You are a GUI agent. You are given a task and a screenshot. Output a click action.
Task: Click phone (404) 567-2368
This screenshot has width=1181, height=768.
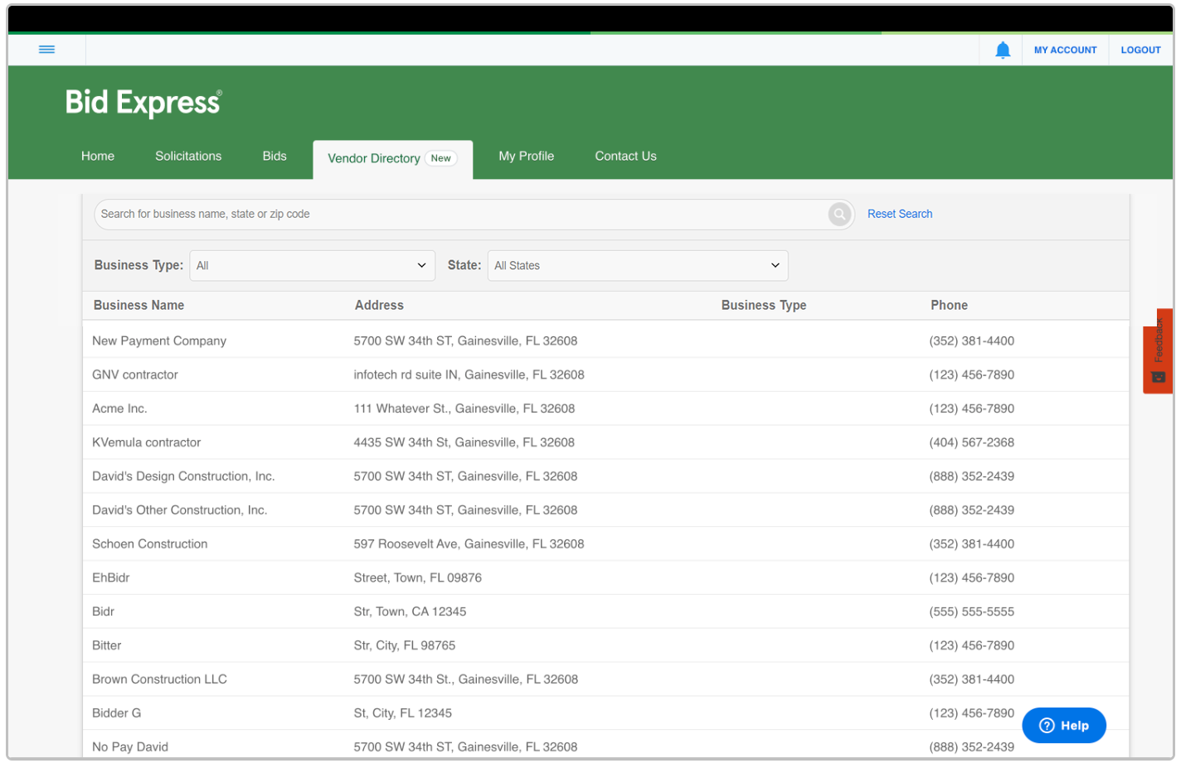pyautogui.click(x=971, y=442)
